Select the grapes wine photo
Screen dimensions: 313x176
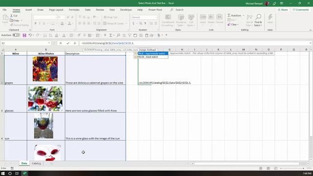point(45,69)
